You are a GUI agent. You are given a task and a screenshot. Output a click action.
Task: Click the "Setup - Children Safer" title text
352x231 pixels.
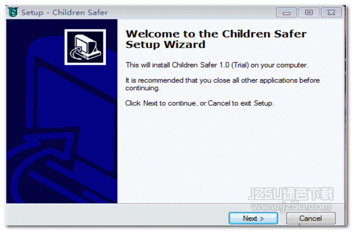pyautogui.click(x=65, y=12)
